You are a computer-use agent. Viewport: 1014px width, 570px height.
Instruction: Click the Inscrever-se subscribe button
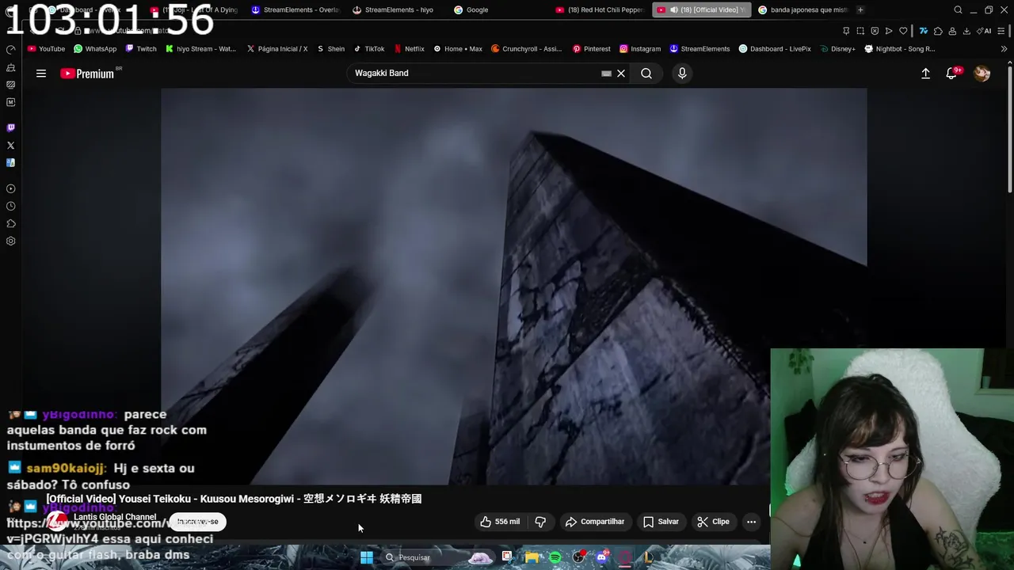pyautogui.click(x=197, y=522)
